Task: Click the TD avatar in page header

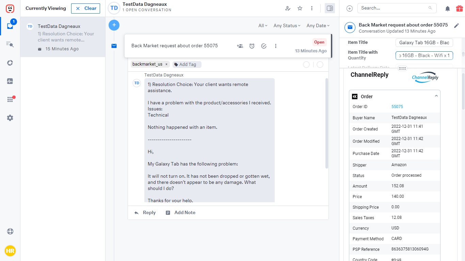Action: 114,8
